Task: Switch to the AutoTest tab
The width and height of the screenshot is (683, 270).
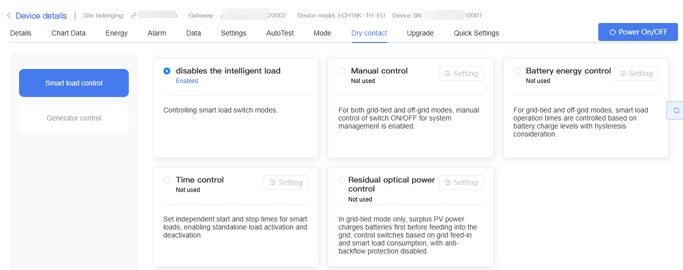Action: tap(280, 33)
